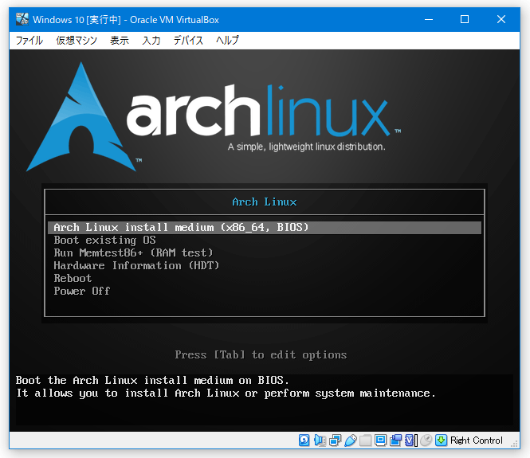Select Run Memtest86+ (RAM test) entry

[133, 252]
